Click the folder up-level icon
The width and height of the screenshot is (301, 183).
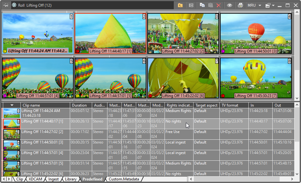click(x=180, y=5)
